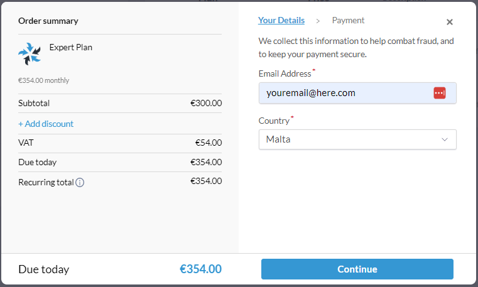Click the Email Address field label
The width and height of the screenshot is (478, 287).
tap(285, 73)
